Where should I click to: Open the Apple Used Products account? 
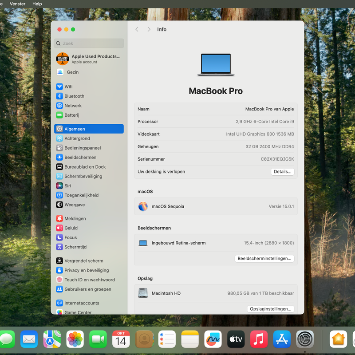[x=89, y=59]
